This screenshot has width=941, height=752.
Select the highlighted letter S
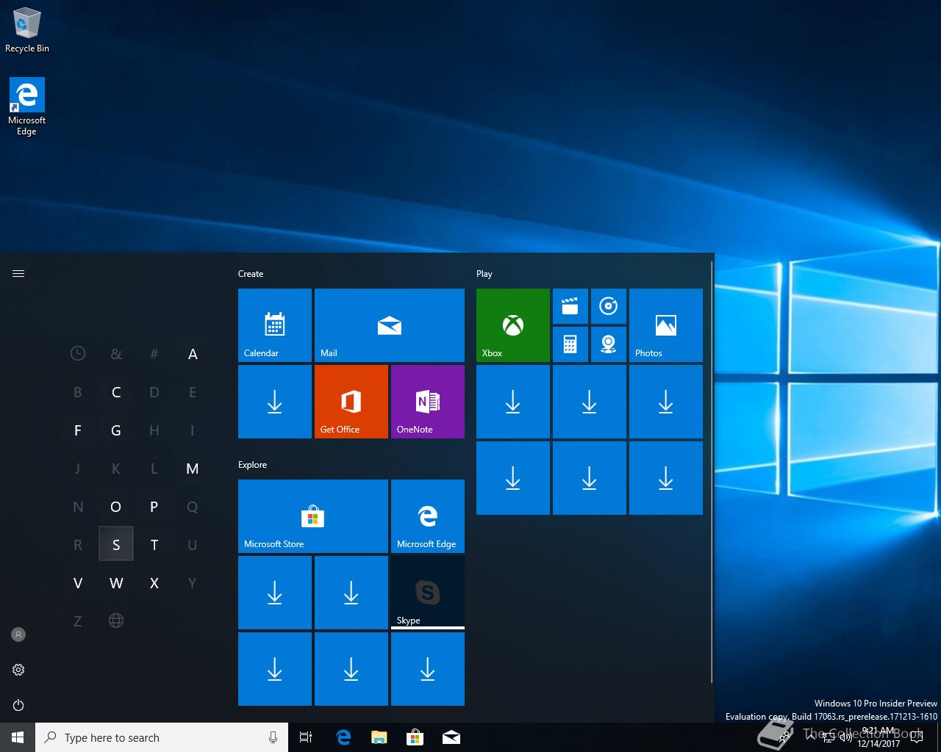[116, 544]
